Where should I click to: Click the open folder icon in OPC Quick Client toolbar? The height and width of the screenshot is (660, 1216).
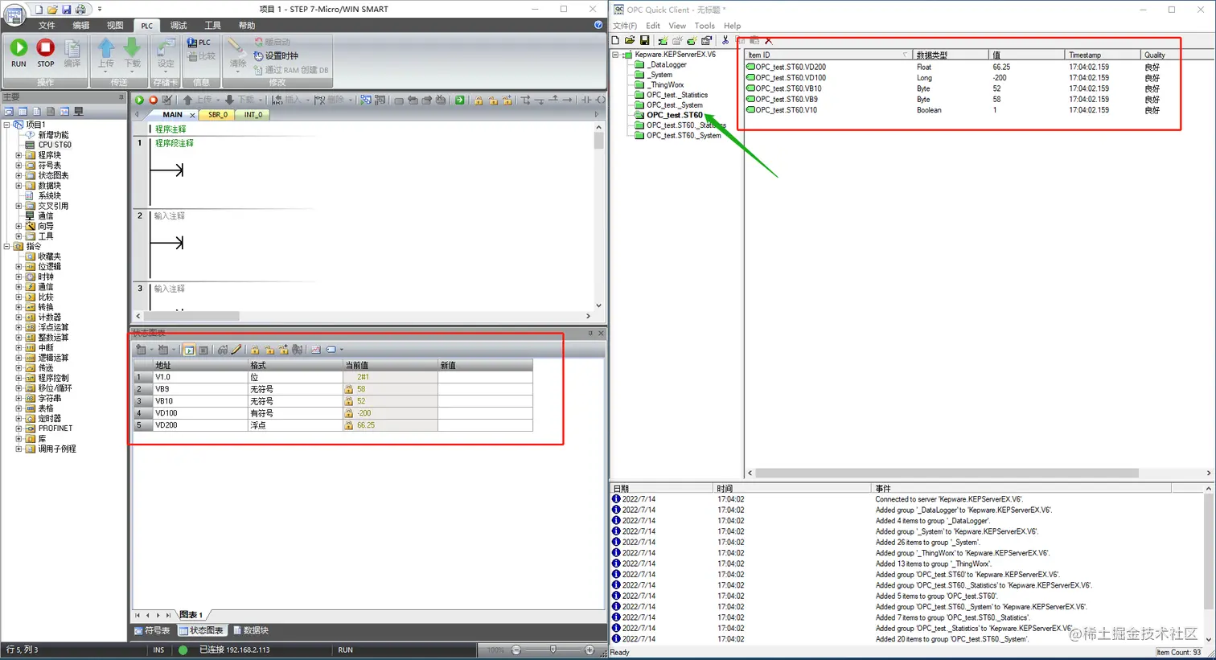[630, 40]
